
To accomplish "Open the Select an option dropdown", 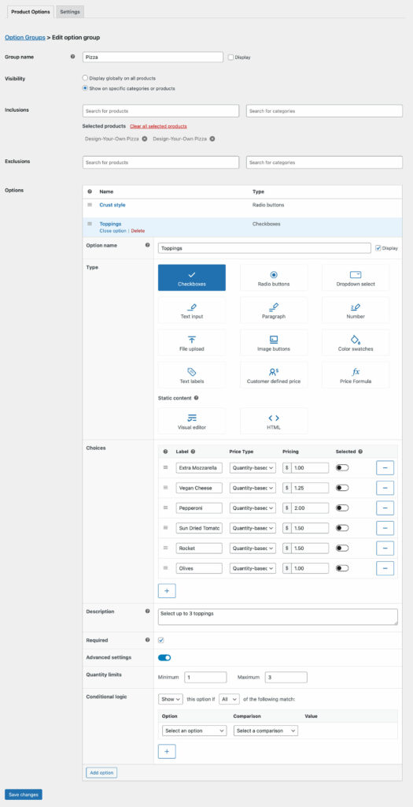I will [194, 731].
